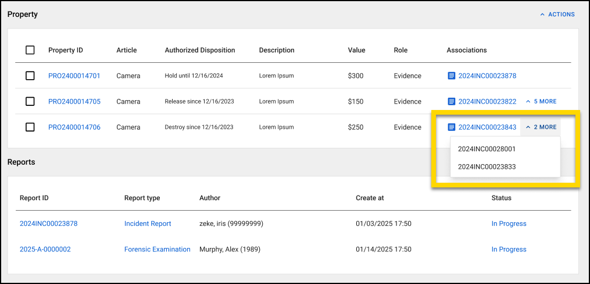Click the Author column header
Viewport: 590px width, 284px height.
(x=210, y=198)
